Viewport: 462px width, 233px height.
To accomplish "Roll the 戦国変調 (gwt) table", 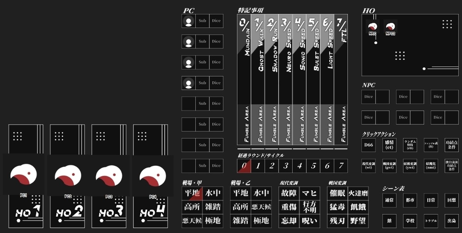I will pos(389,166).
